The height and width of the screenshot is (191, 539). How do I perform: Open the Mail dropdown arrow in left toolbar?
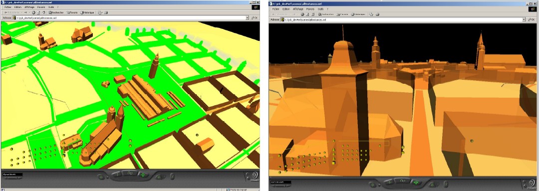tap(102, 12)
